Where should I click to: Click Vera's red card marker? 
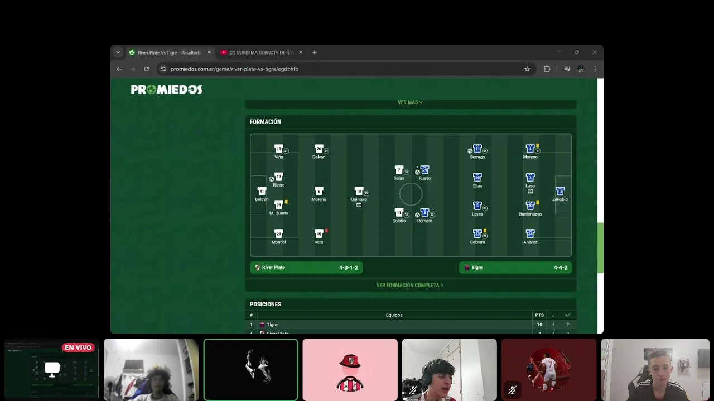(x=326, y=231)
